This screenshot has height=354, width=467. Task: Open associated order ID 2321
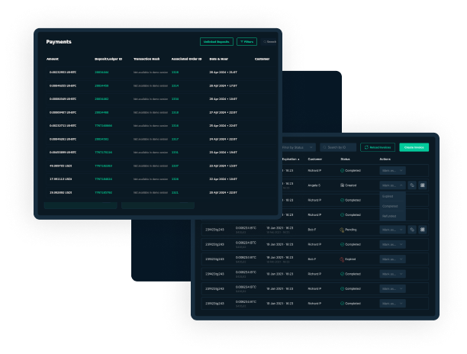click(x=176, y=192)
